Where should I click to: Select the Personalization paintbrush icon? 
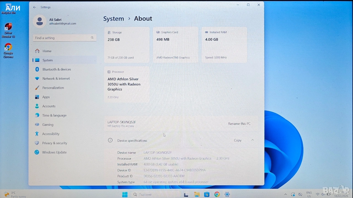click(37, 88)
